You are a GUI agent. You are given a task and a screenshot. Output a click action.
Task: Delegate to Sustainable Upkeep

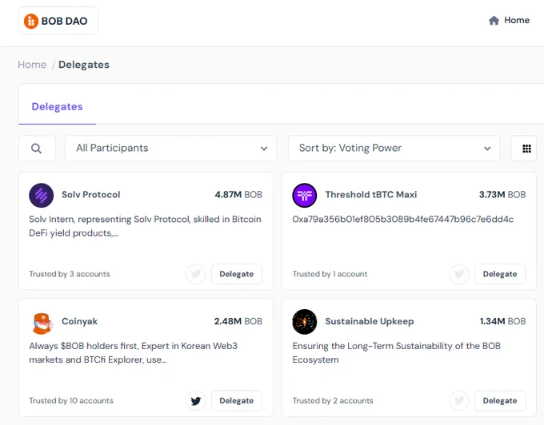click(x=500, y=401)
